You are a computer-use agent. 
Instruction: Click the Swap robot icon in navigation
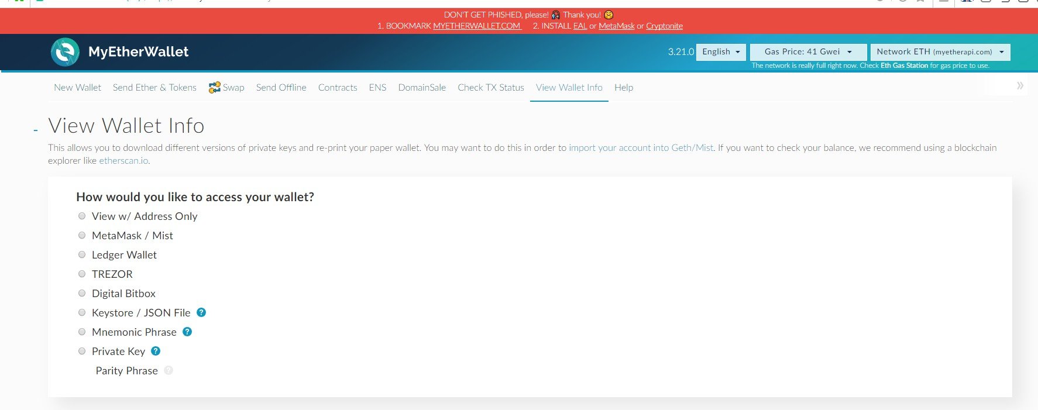[214, 87]
